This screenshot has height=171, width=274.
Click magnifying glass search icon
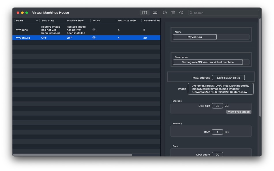tap(191, 13)
